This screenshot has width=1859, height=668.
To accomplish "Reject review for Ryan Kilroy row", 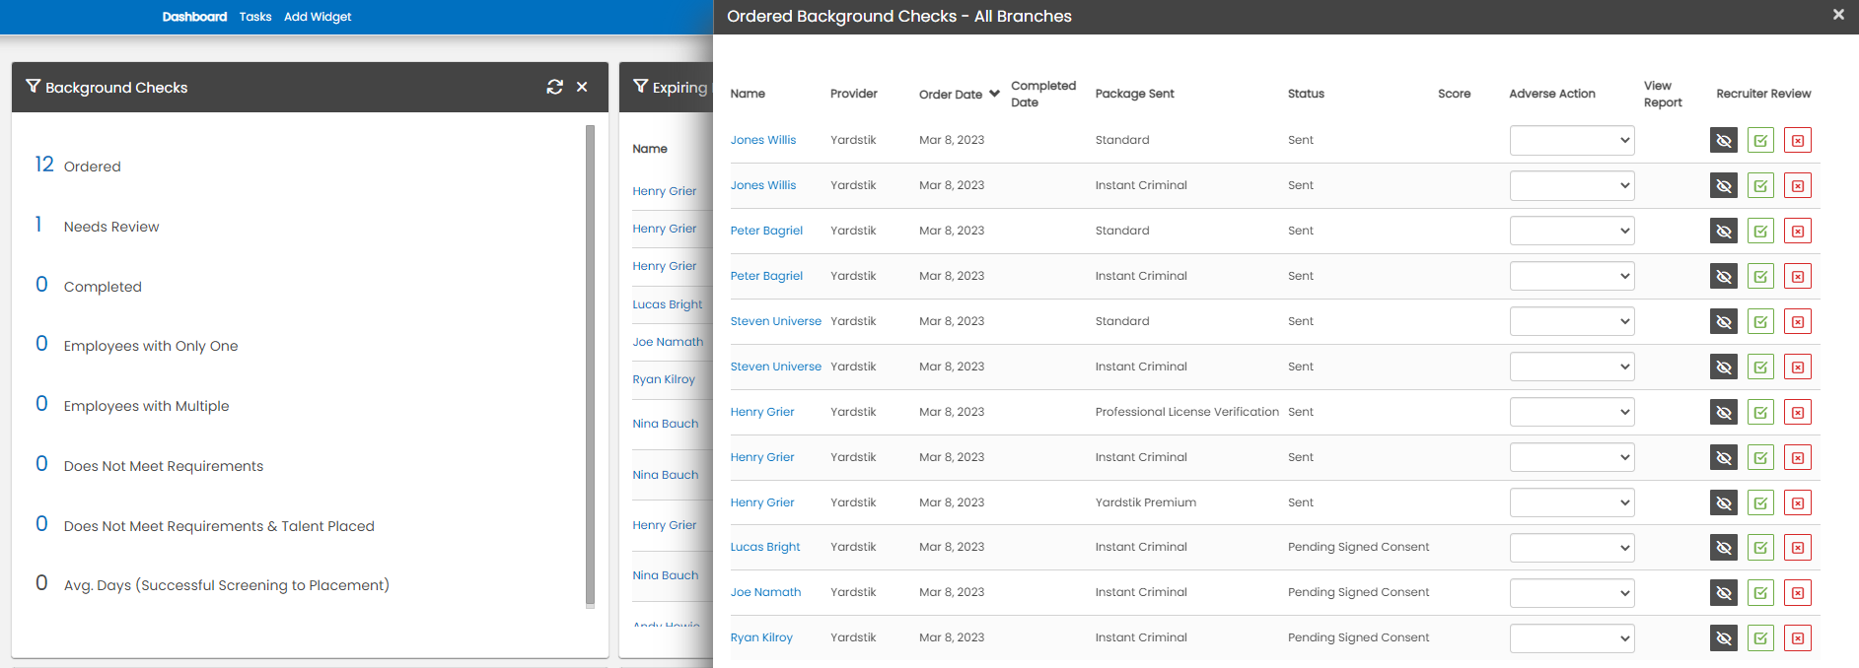I will click(x=1798, y=638).
